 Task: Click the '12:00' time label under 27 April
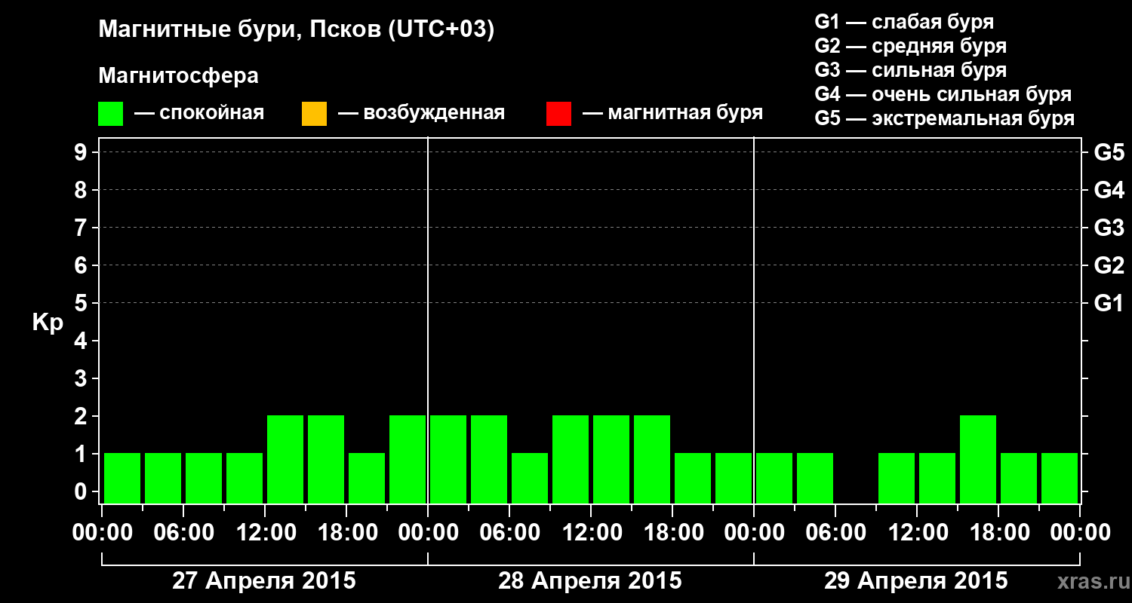point(266,533)
